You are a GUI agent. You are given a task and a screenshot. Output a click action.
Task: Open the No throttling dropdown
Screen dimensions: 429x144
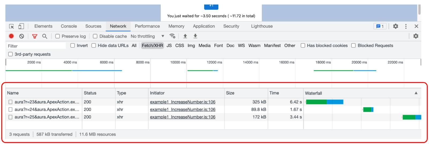coord(147,36)
